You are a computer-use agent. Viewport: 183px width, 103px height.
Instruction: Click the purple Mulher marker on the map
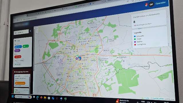[x=77, y=59]
